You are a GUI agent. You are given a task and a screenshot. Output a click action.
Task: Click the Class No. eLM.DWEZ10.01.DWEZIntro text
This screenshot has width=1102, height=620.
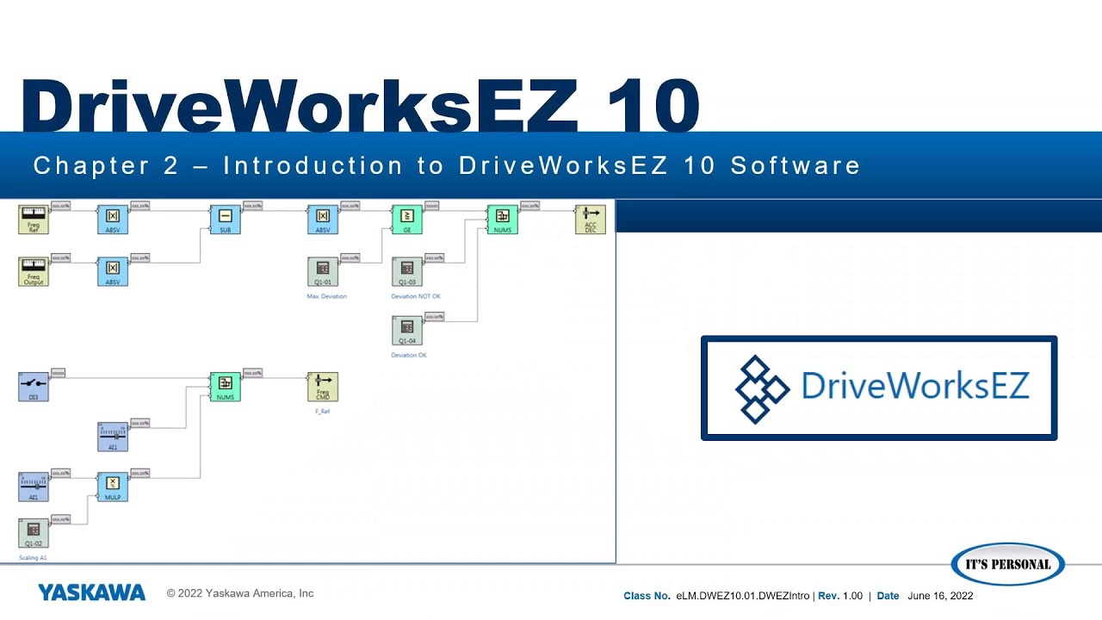(716, 596)
